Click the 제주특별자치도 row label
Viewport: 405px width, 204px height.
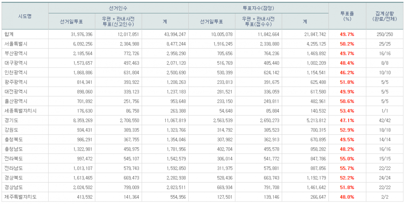[19, 197]
